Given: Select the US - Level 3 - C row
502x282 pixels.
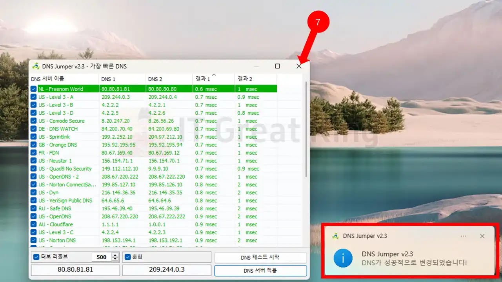Looking at the screenshot, I should pos(153,232).
